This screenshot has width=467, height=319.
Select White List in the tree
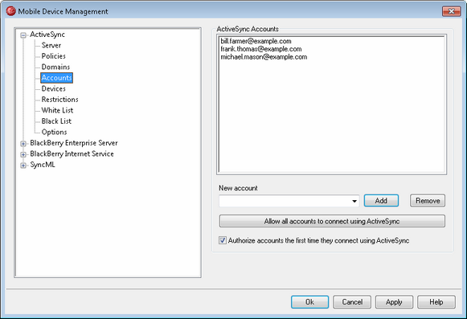point(57,111)
